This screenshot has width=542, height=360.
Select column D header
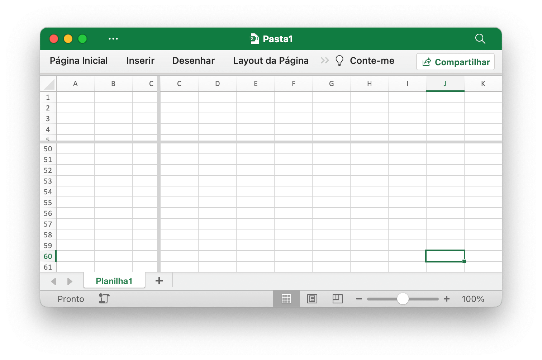coord(217,84)
